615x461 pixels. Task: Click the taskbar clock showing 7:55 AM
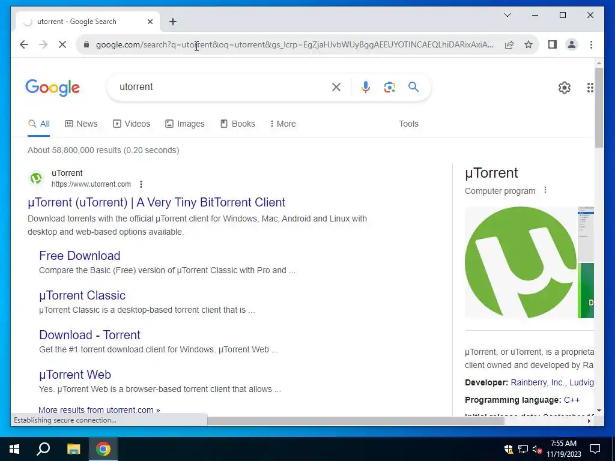coord(563,449)
